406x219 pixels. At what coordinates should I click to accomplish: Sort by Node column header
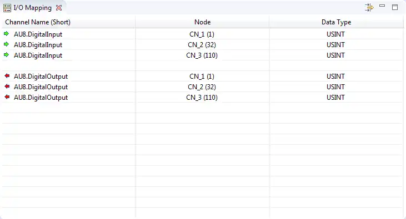pos(203,22)
